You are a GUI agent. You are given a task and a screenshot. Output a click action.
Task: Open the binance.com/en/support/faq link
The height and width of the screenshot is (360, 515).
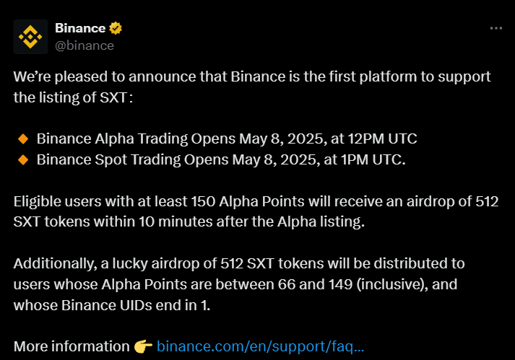tap(261, 346)
